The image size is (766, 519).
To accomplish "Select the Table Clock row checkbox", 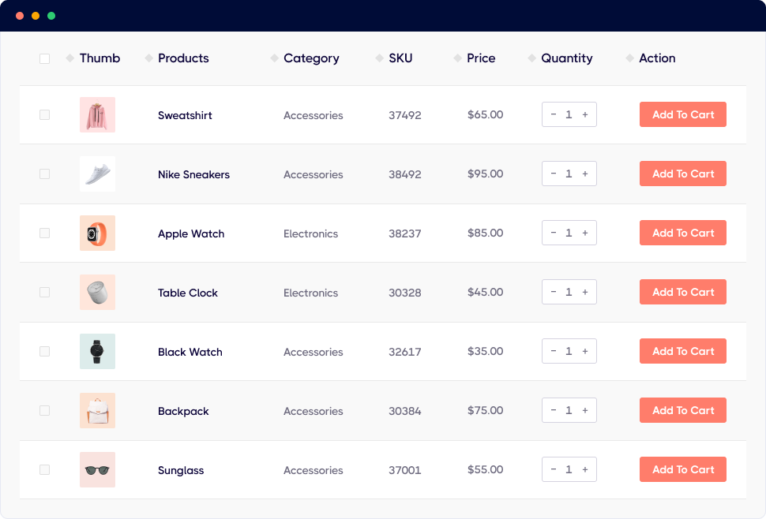I will 44,293.
